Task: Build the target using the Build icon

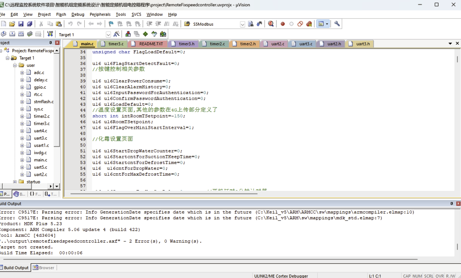Action: pos(12,33)
